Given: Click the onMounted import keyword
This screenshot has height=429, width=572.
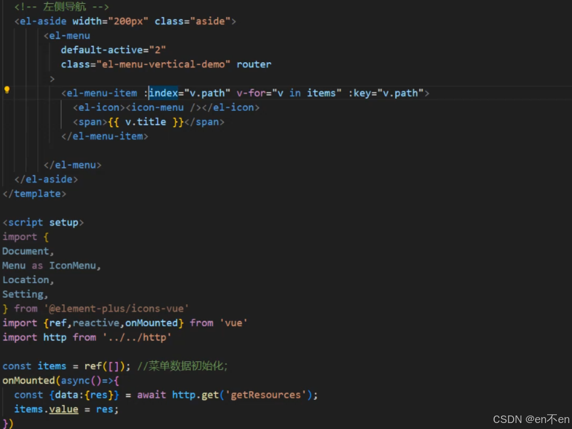Looking at the screenshot, I should tap(153, 323).
